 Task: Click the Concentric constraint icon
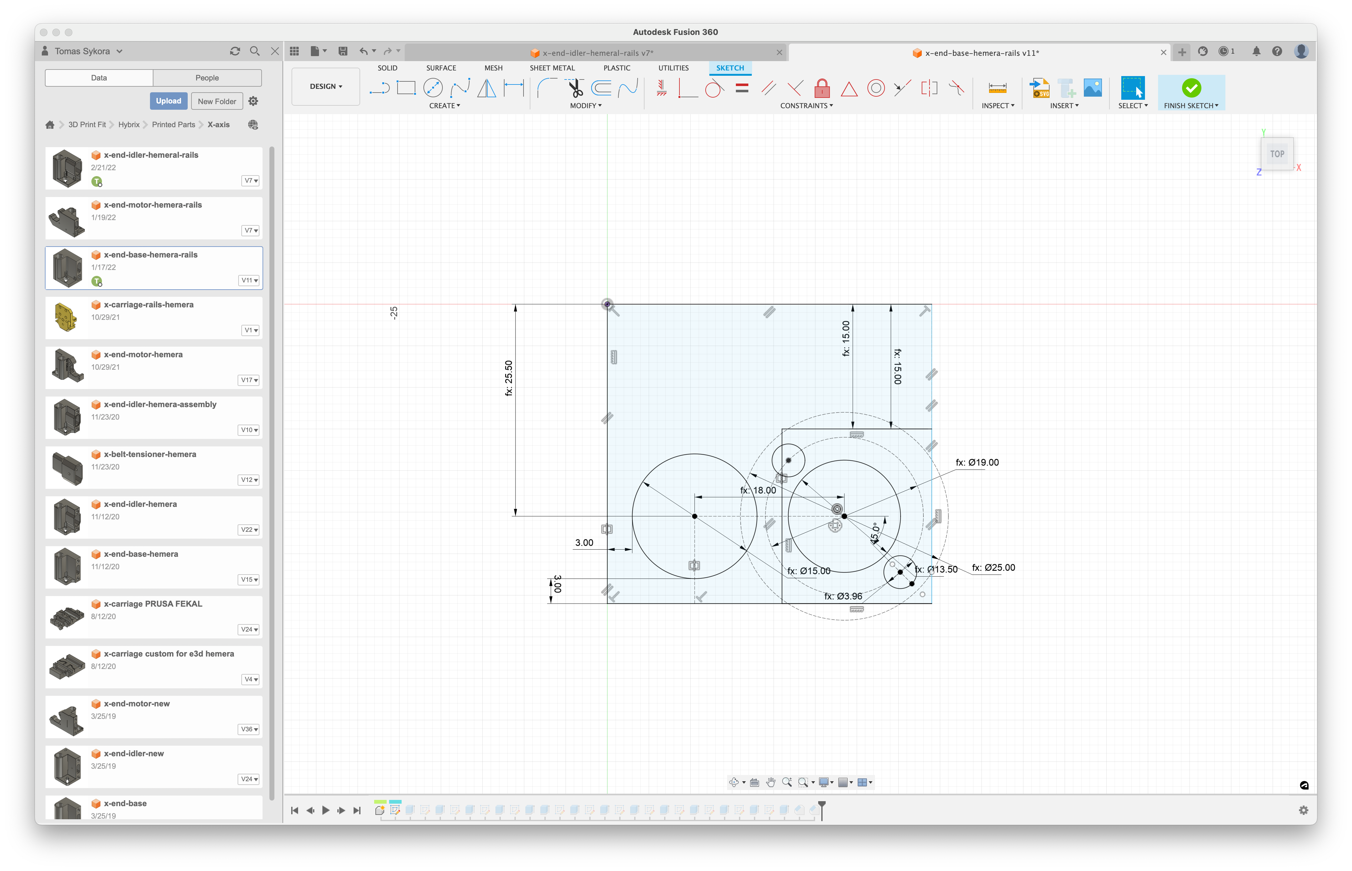coord(876,88)
